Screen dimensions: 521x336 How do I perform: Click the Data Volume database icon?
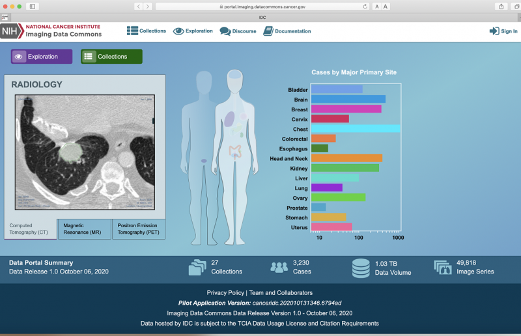pos(361,268)
